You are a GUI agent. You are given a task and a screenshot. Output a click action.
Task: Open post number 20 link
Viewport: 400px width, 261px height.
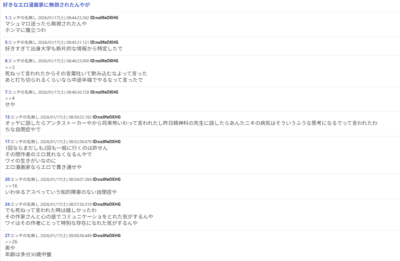(7, 179)
